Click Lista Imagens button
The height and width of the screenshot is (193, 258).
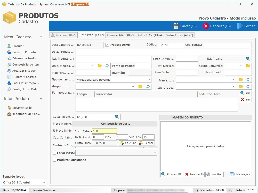pos(240,174)
